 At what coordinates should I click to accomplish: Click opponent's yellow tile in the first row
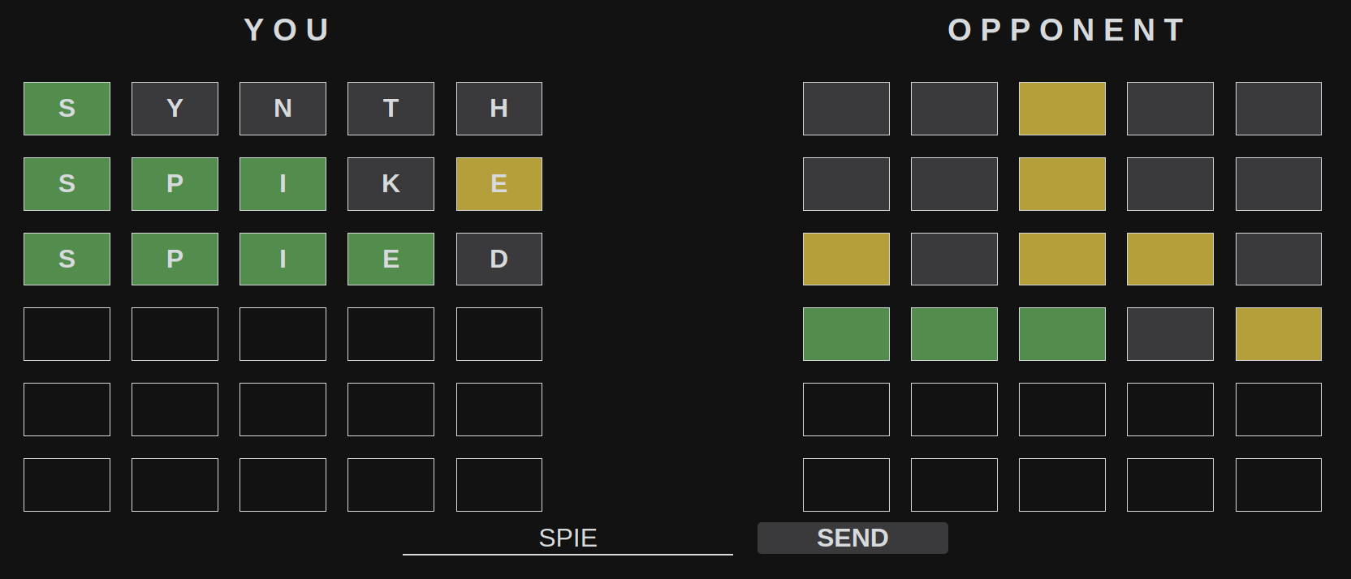1062,108
